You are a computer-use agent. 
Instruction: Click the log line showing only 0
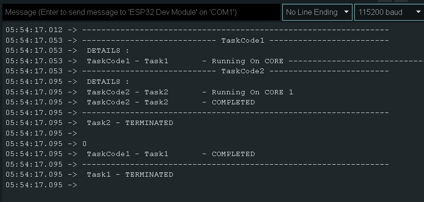click(x=85, y=144)
